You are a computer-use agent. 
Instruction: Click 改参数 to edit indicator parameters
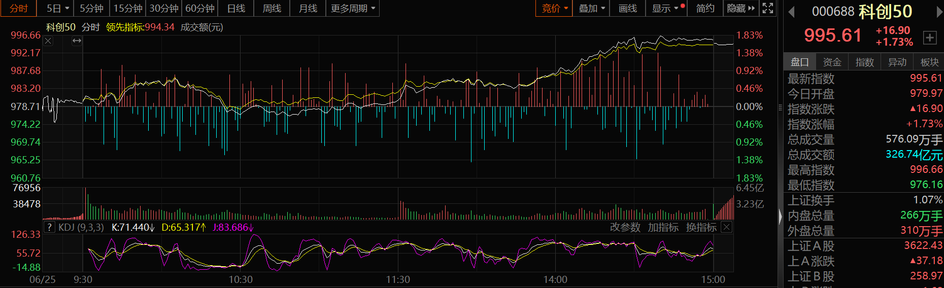(625, 227)
